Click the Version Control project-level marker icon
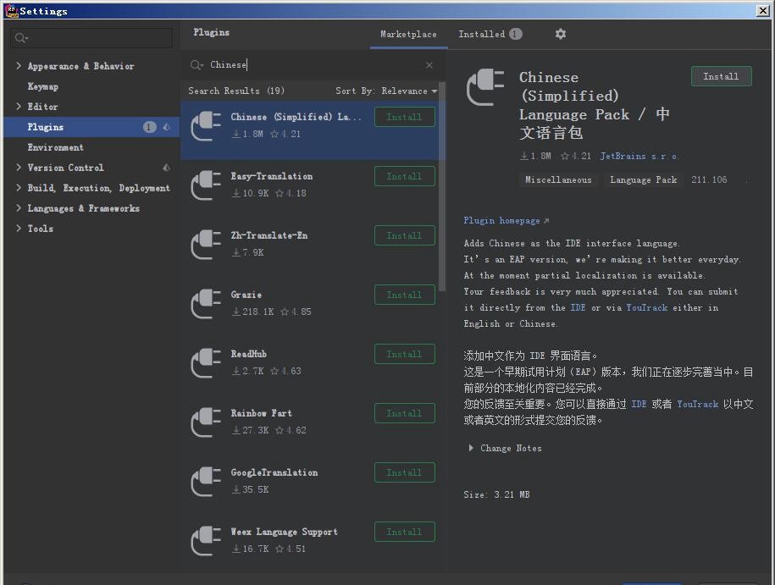This screenshot has width=775, height=585. [x=167, y=168]
